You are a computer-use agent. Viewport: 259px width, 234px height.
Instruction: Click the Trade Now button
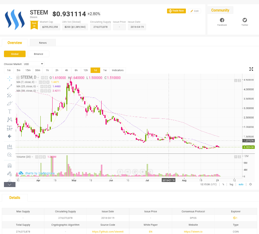(x=177, y=11)
